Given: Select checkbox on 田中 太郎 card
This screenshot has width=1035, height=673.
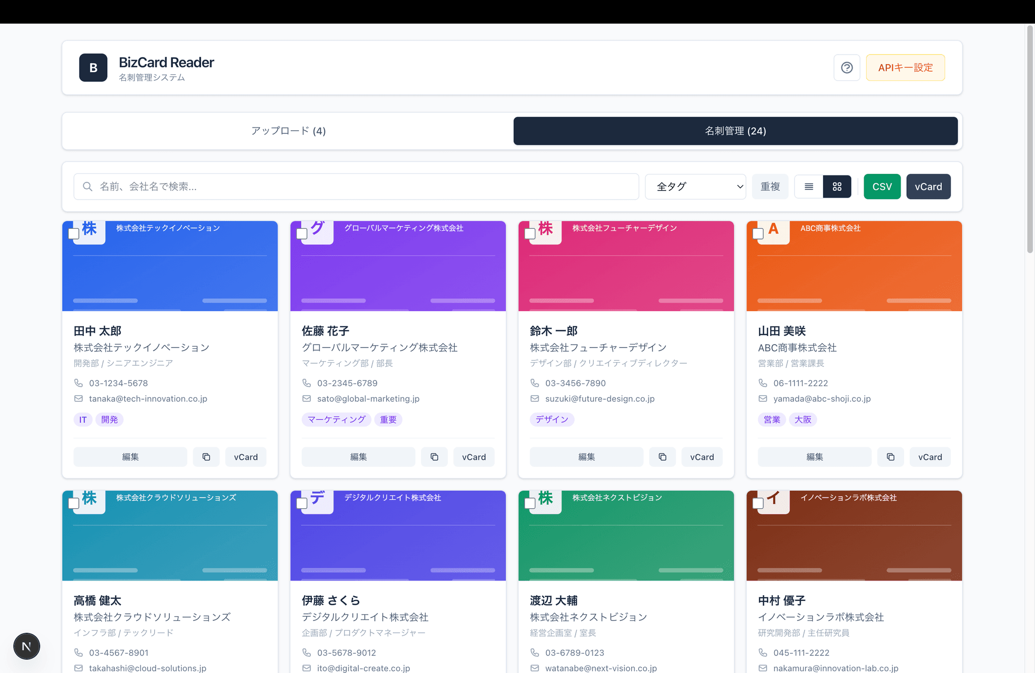Looking at the screenshot, I should pos(74,233).
